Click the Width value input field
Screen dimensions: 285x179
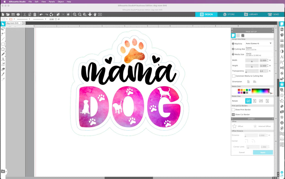(x=263, y=60)
